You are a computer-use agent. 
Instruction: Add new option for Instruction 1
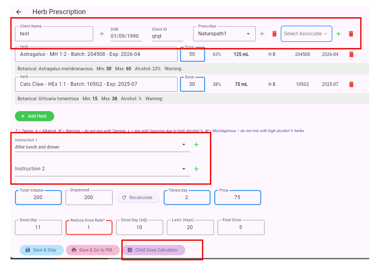coord(196,145)
